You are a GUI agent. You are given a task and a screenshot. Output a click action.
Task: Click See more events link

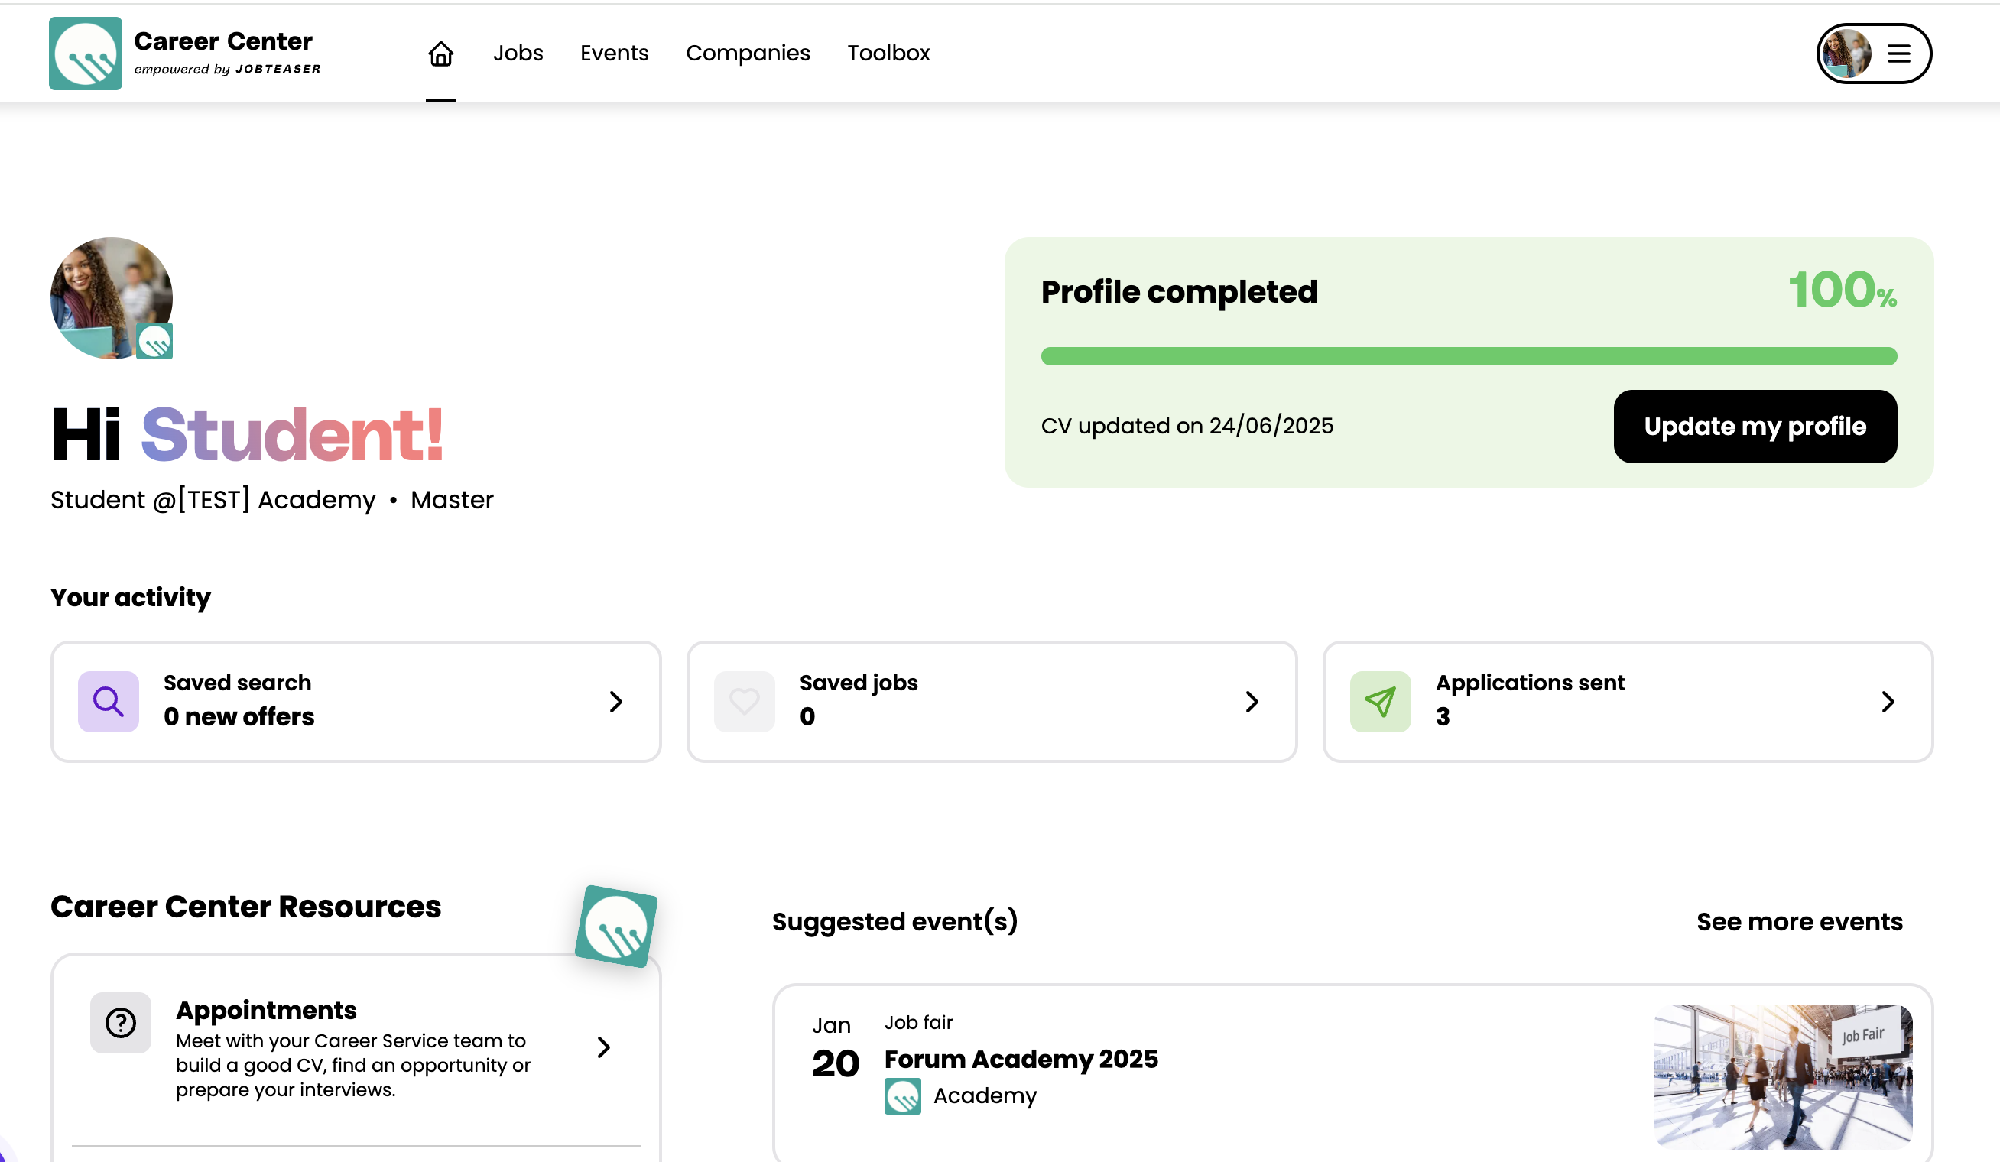point(1799,921)
